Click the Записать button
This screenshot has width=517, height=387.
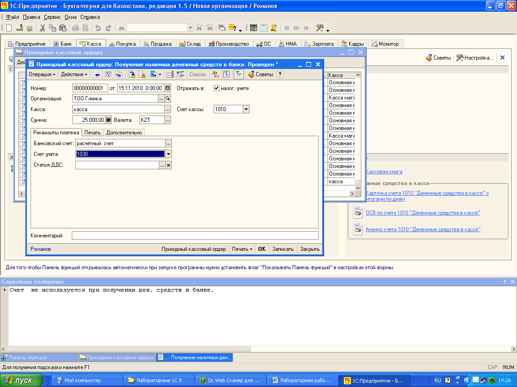click(x=283, y=249)
